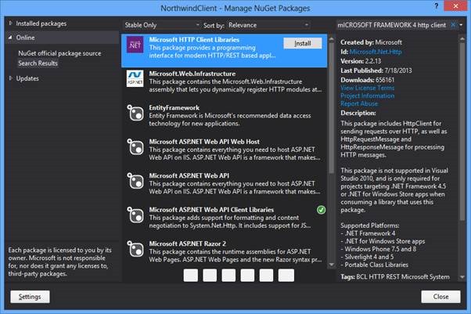Install Microsoft HTTP Client Libraries

coord(302,43)
